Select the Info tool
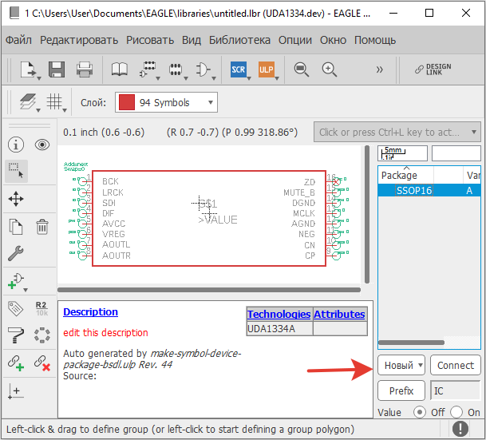This screenshot has height=440, width=486. [16, 145]
